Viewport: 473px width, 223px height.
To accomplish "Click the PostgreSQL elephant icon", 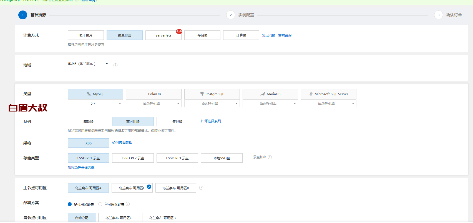I will tap(202, 94).
